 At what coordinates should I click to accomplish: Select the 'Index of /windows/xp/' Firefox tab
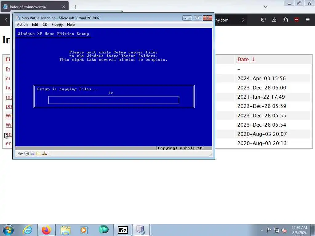tap(34, 7)
